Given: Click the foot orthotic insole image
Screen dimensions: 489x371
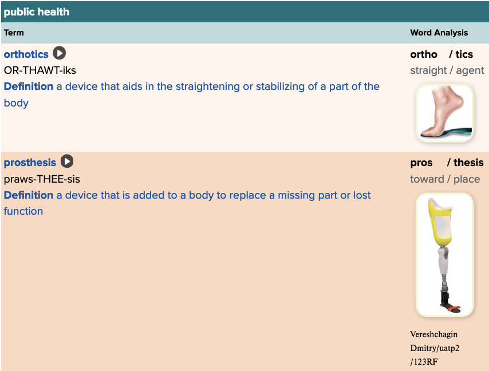Looking at the screenshot, I should click(x=444, y=113).
